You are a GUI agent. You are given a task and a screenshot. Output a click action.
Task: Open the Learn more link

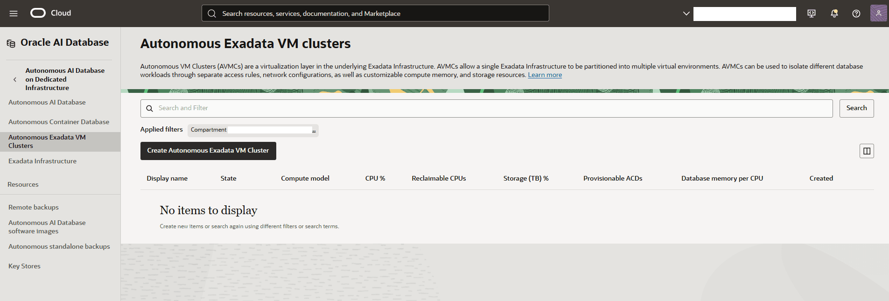(x=545, y=75)
